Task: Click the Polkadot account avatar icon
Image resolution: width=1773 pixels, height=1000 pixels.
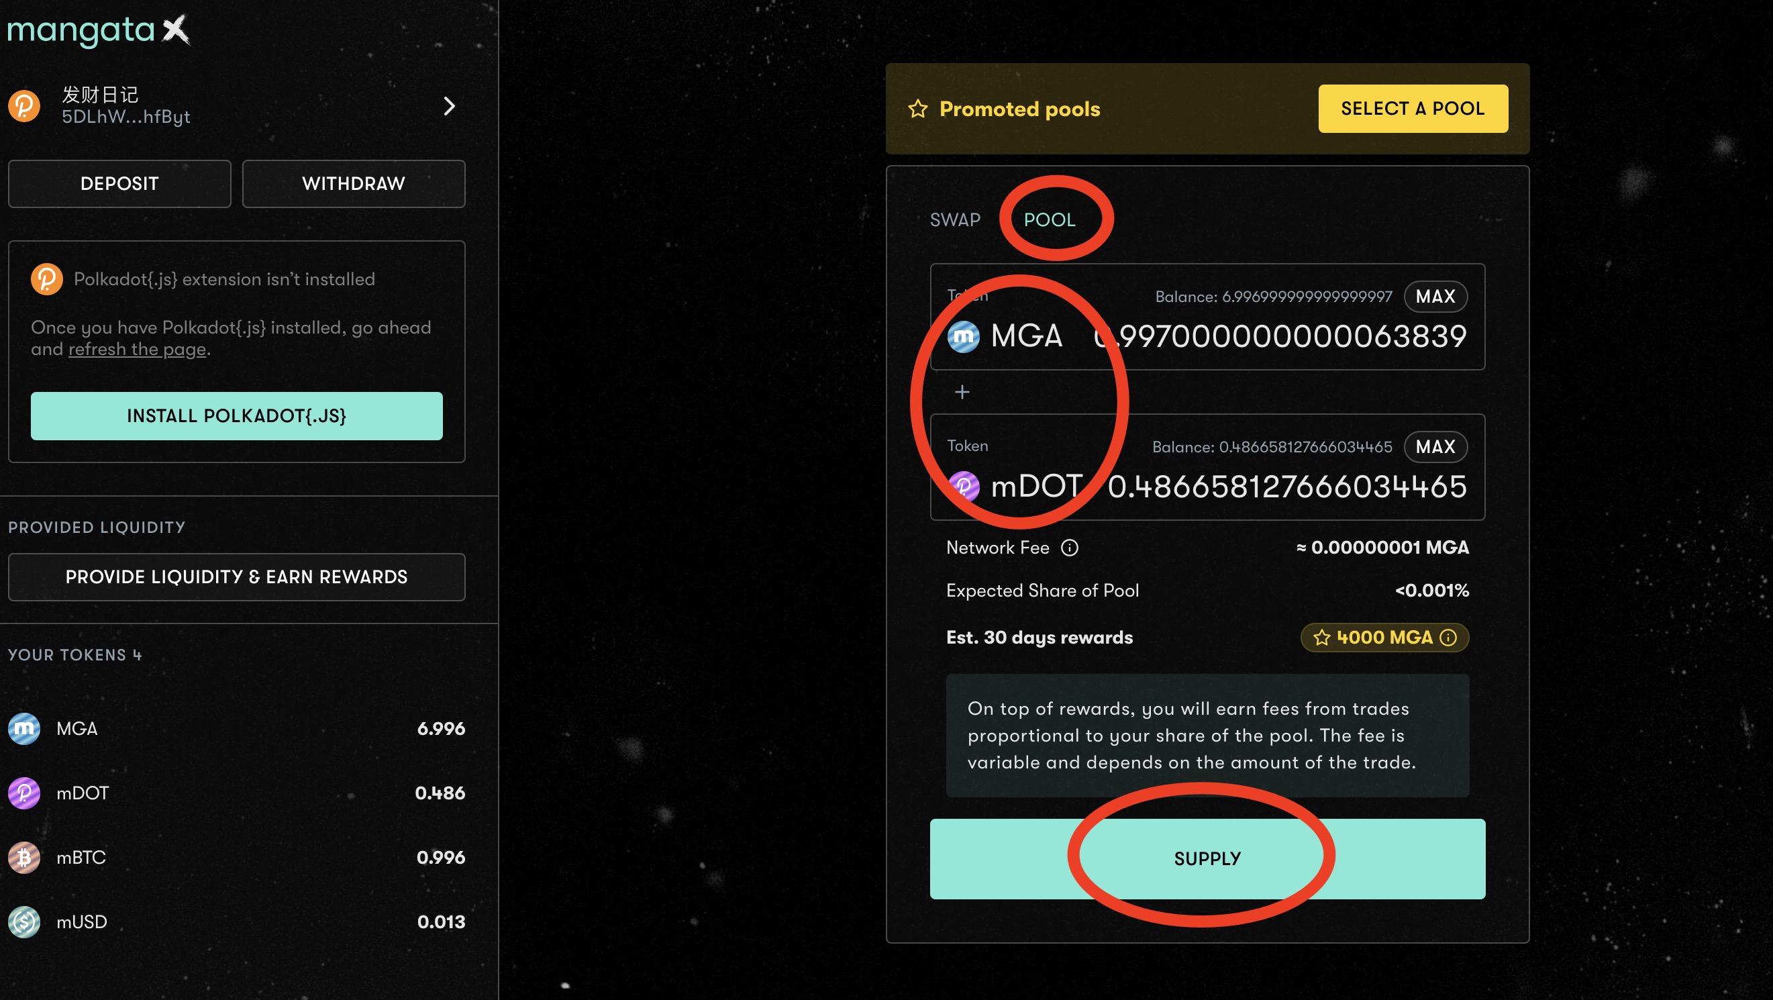Action: (x=24, y=106)
